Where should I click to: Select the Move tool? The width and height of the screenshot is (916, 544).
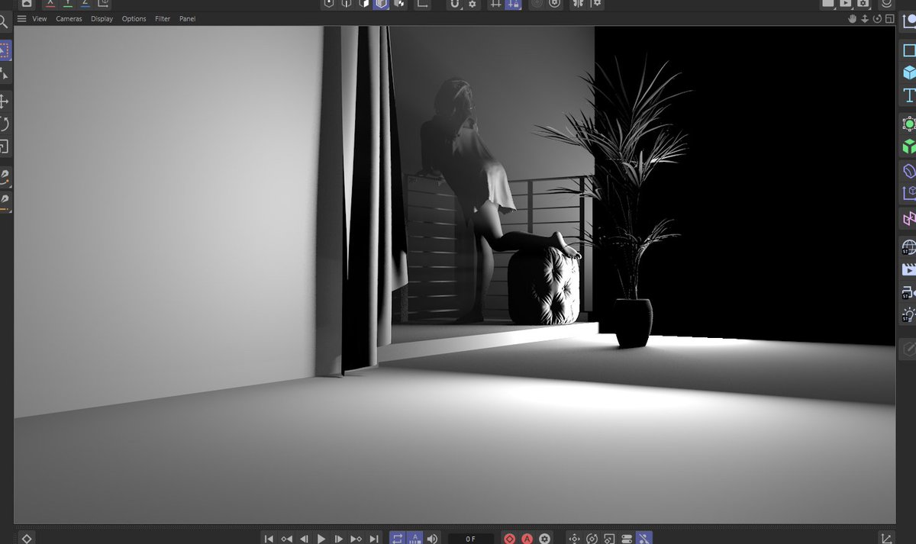[x=5, y=101]
